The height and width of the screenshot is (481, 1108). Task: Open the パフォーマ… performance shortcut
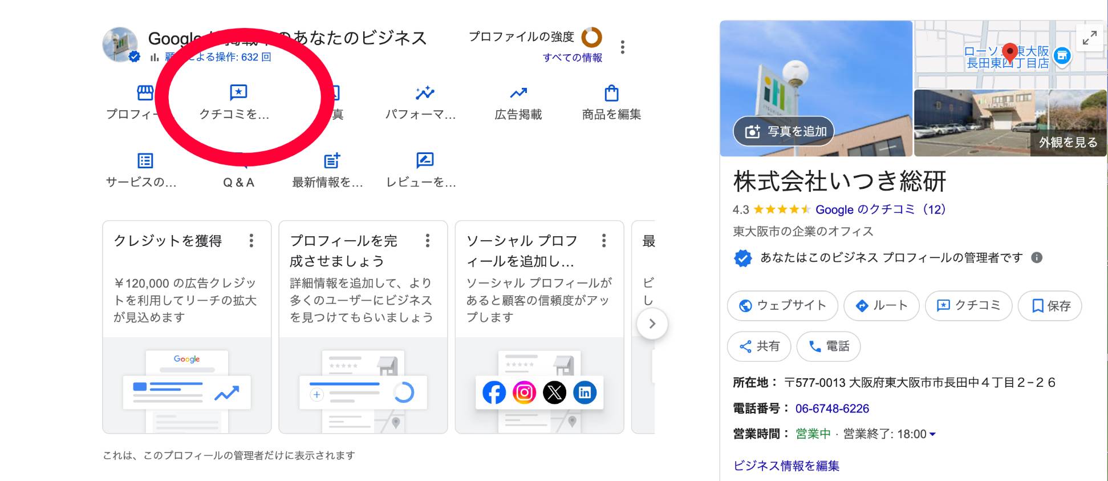click(x=421, y=103)
